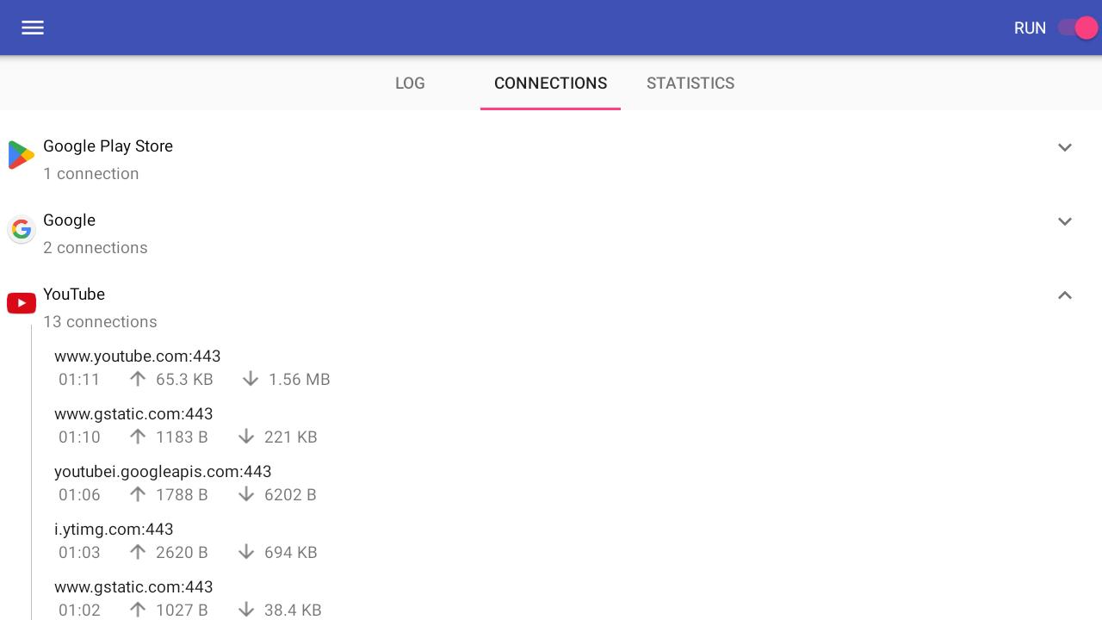Click the upload arrow next to 65.3 KB
This screenshot has width=1102, height=620.
coord(138,379)
